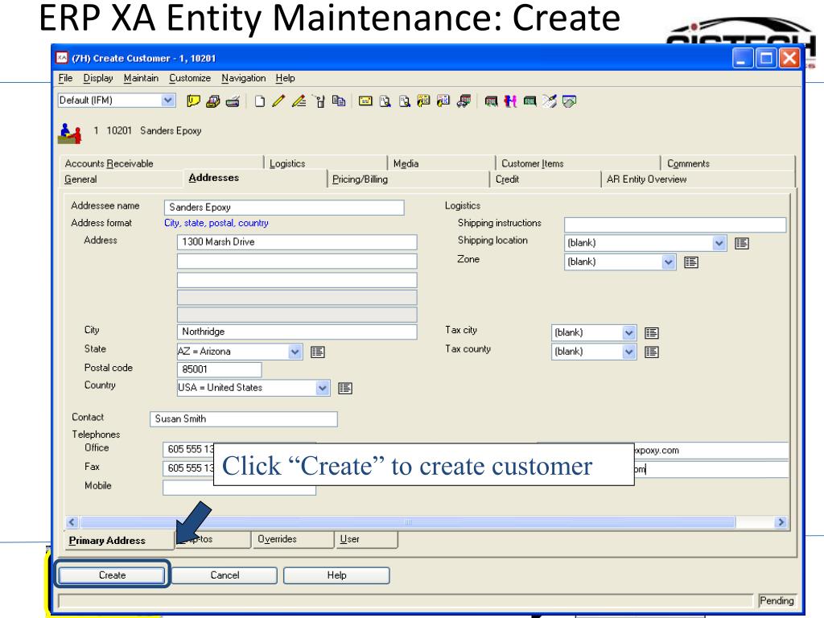Open the Country dropdown showing USA = United States
824x618 pixels.
click(322, 389)
